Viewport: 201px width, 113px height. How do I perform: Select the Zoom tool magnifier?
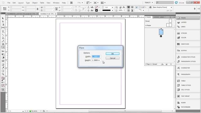[x=3, y=74]
